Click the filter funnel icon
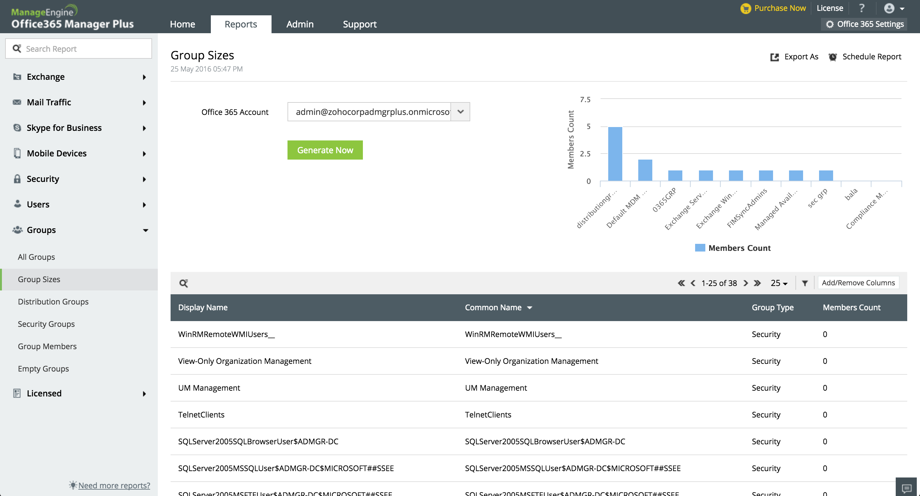 tap(805, 283)
